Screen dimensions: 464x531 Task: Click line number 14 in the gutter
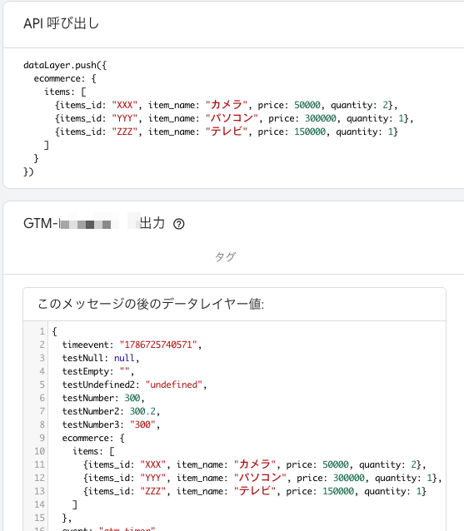point(39,504)
